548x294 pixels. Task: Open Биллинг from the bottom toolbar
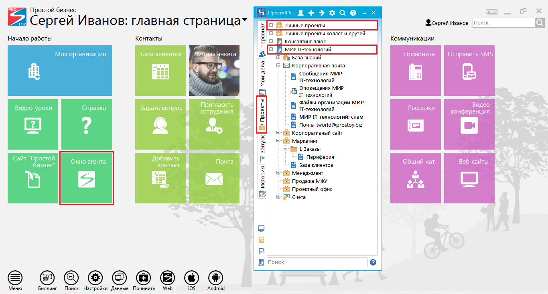pos(47,278)
